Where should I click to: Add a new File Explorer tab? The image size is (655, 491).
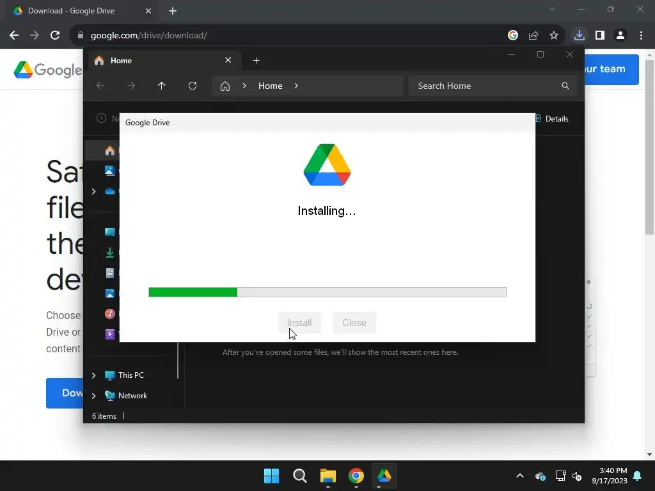tap(256, 61)
